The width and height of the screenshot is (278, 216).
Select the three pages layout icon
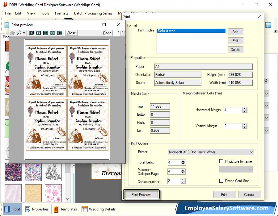(45, 33)
